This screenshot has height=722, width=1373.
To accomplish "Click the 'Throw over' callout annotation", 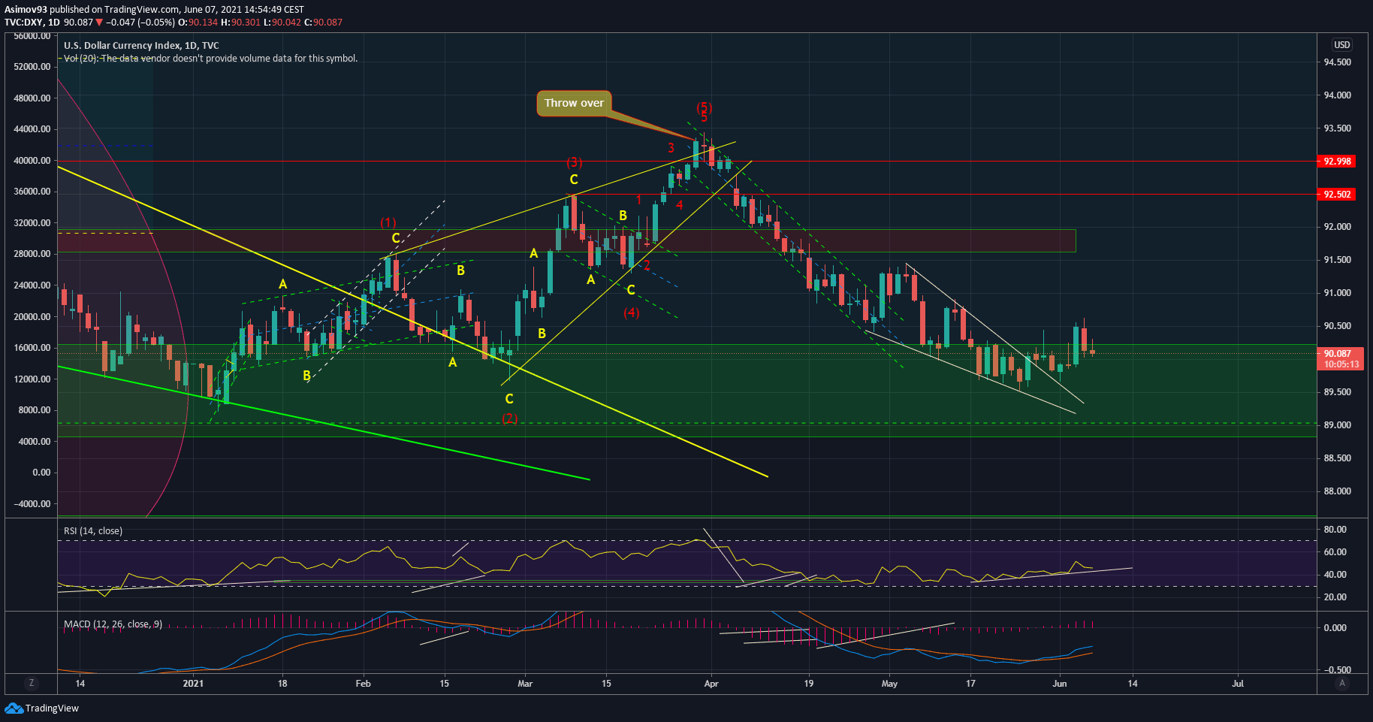I will [x=574, y=103].
